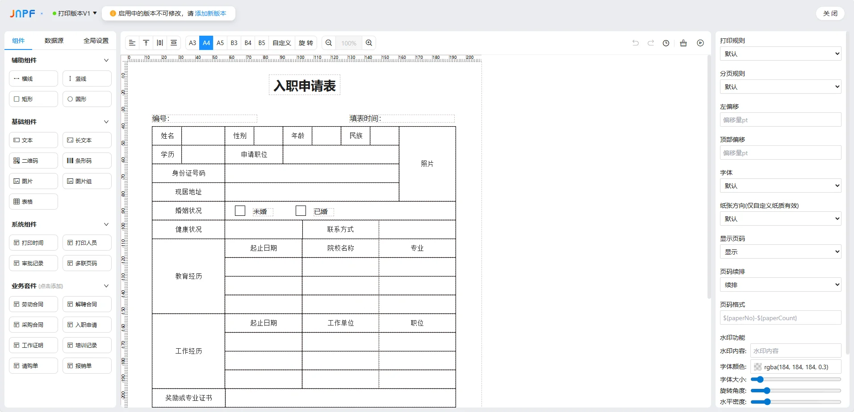The image size is (854, 412).
Task: Click the preview play icon in toolbar
Action: 699,43
